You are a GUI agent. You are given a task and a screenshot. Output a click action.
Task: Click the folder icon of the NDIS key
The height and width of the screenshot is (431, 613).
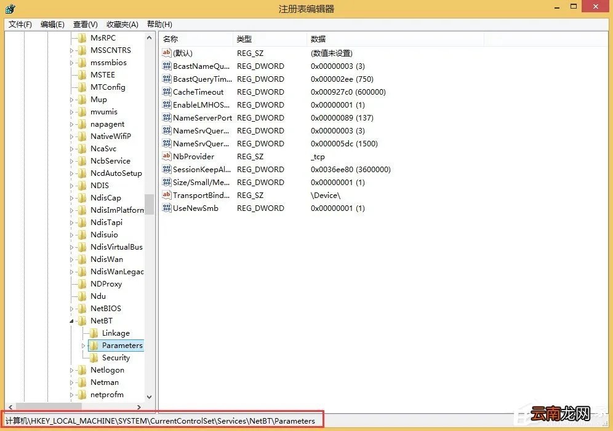tap(82, 185)
